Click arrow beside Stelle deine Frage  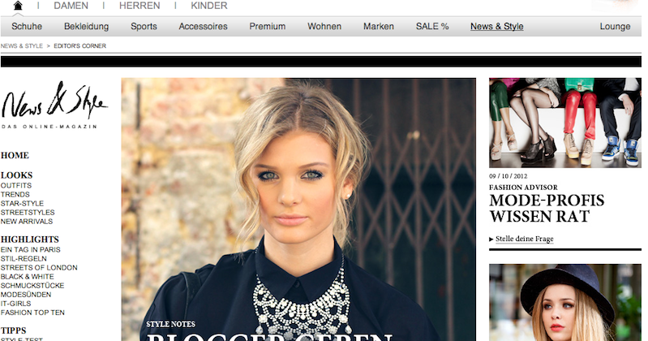point(491,240)
